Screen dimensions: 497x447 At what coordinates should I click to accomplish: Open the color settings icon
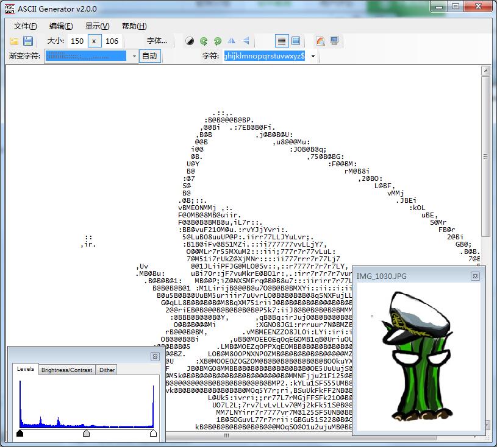pos(320,41)
